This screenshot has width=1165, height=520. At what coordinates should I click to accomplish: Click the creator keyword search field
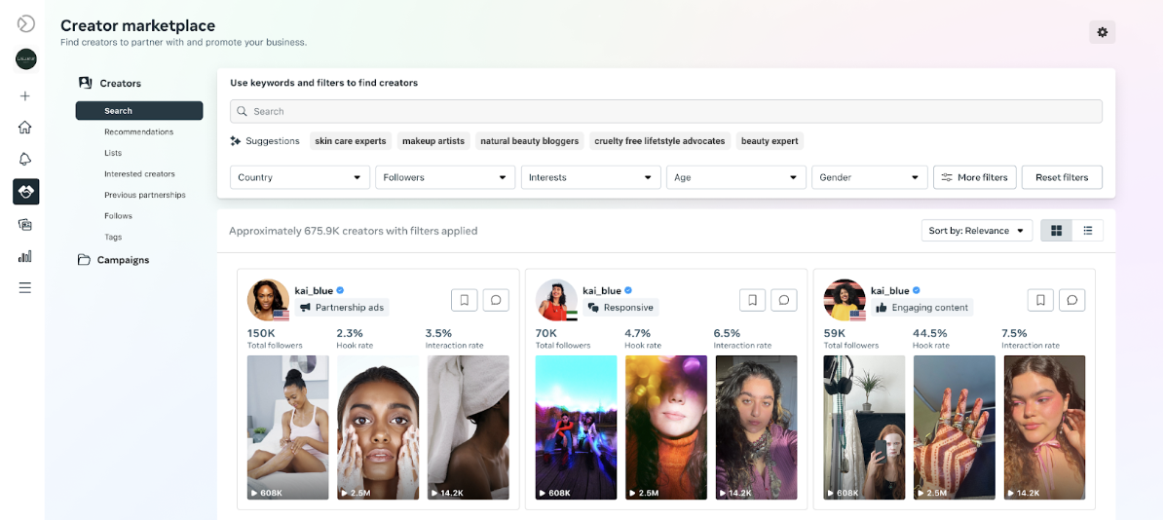(666, 111)
